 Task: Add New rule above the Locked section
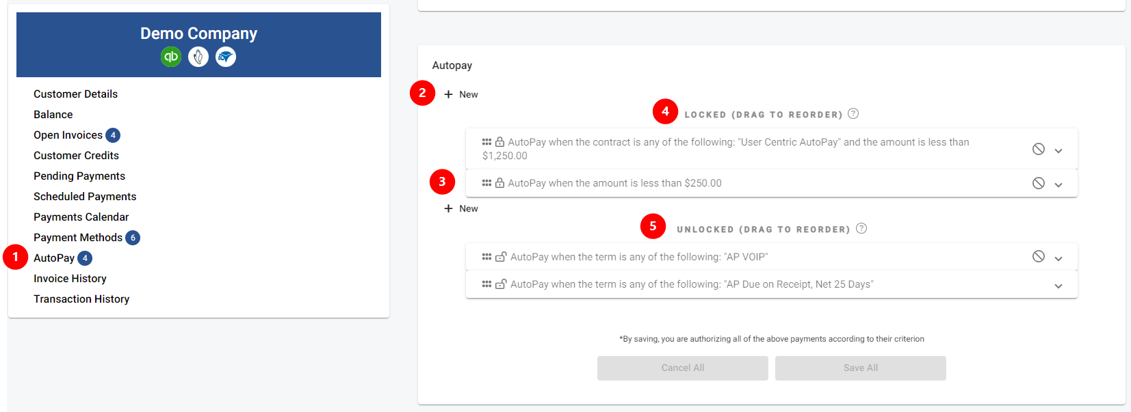tap(461, 94)
